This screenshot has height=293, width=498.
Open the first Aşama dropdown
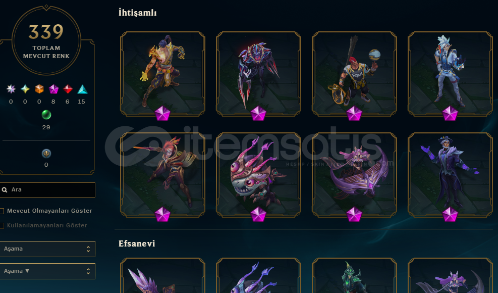click(x=47, y=249)
